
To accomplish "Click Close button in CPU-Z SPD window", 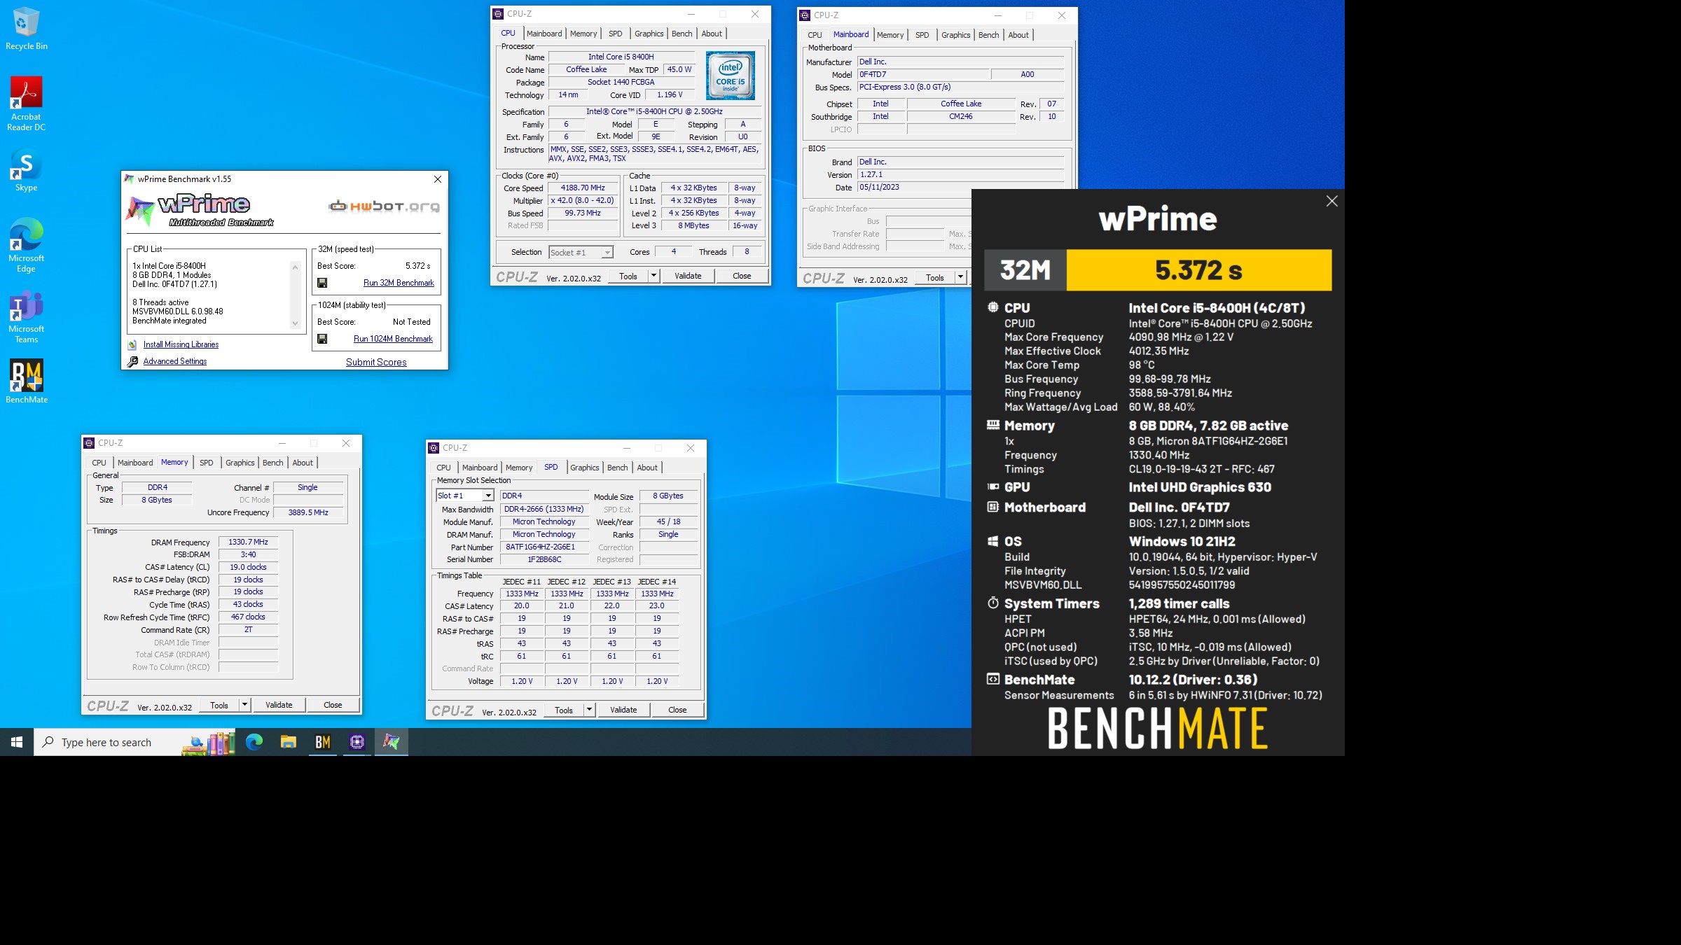I will [x=677, y=710].
